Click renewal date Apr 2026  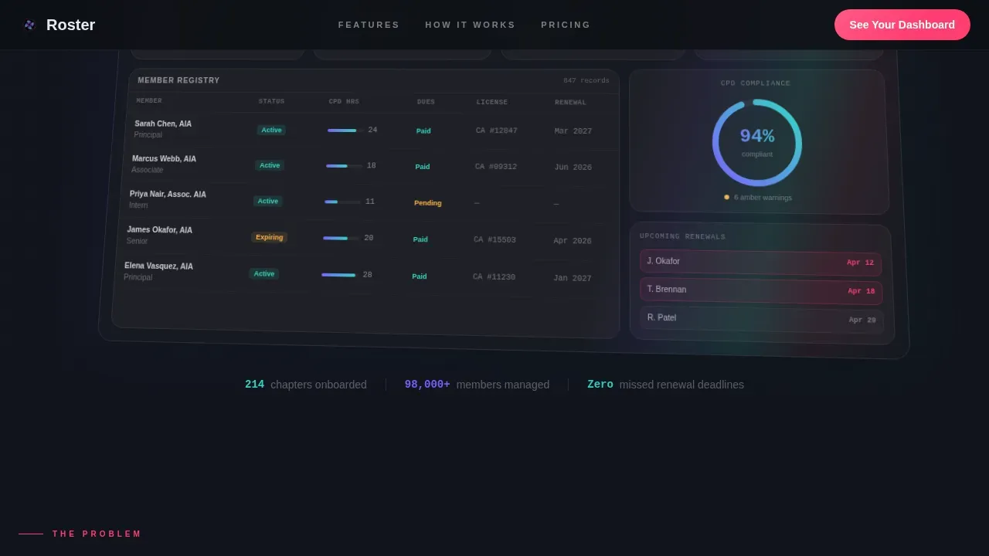click(573, 241)
